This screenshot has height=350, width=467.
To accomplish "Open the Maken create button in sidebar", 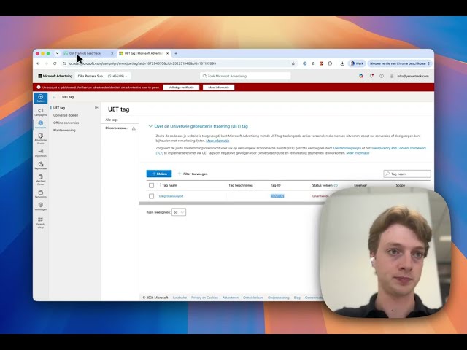I will 41,98.
